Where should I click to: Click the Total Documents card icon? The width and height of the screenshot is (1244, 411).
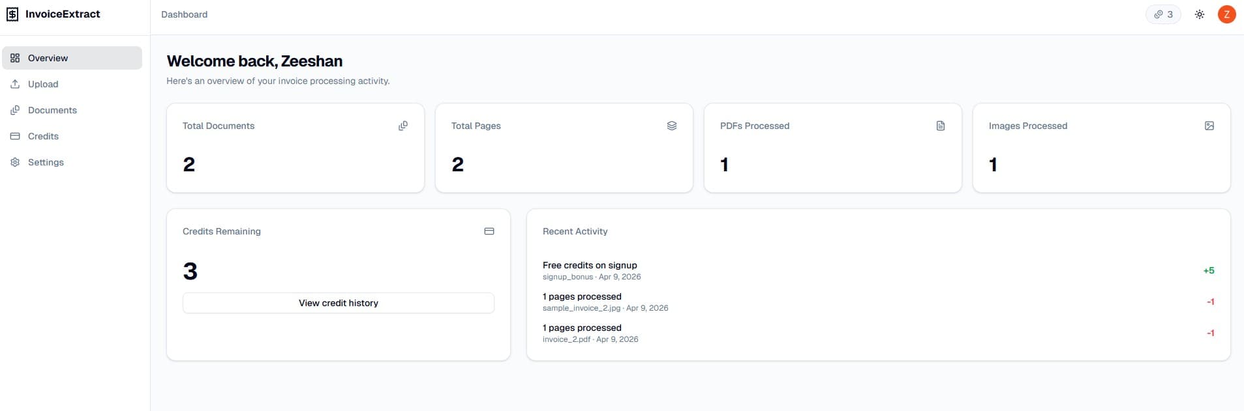403,126
